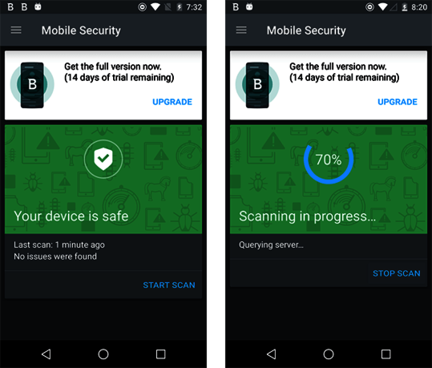Click STOP SCAN button
The width and height of the screenshot is (432, 368).
(397, 273)
